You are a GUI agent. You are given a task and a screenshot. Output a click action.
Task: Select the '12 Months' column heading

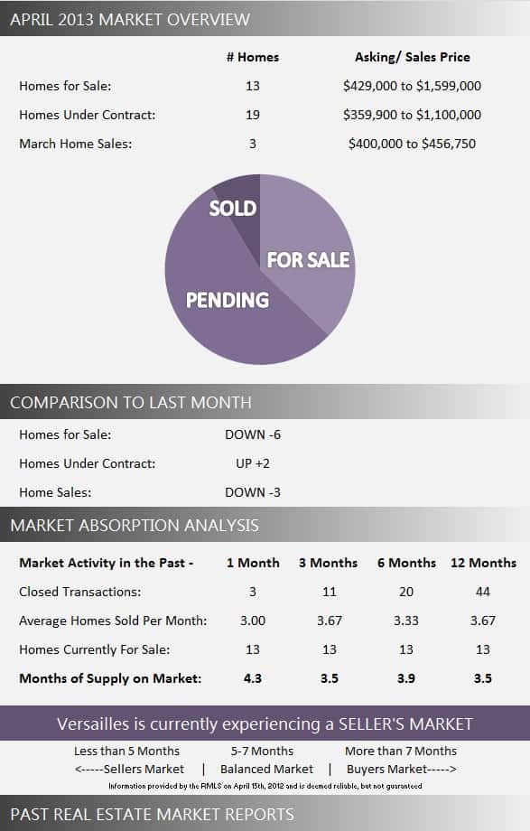483,563
